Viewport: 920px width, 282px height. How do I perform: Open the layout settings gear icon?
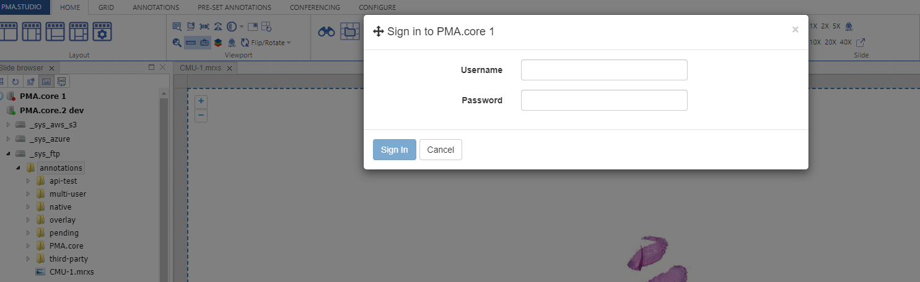pos(102,32)
